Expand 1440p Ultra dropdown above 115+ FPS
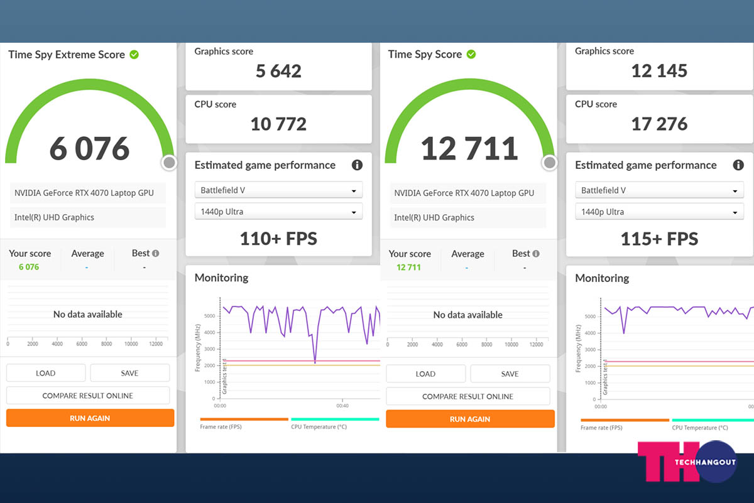Image resolution: width=754 pixels, height=503 pixels. pos(659,212)
